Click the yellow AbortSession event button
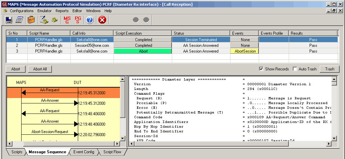 coord(245,51)
